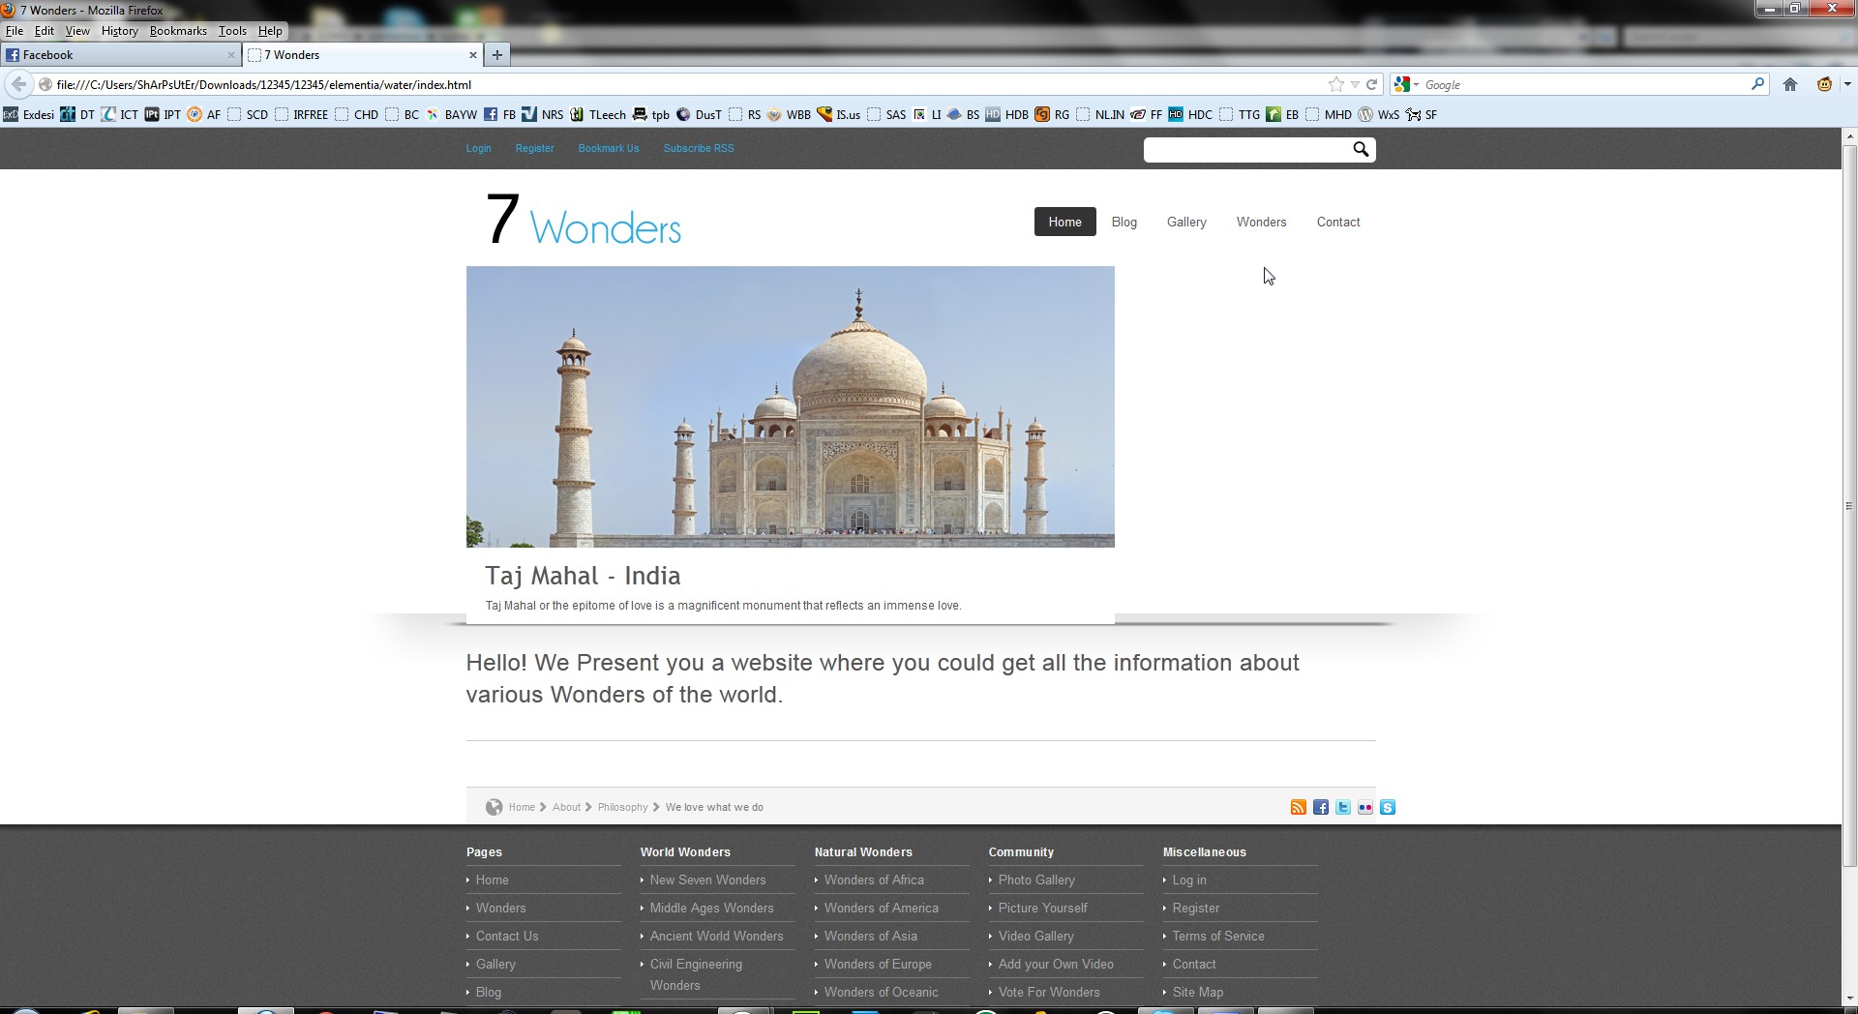Click the Bookmark Us link
The width and height of the screenshot is (1858, 1014).
(x=609, y=148)
